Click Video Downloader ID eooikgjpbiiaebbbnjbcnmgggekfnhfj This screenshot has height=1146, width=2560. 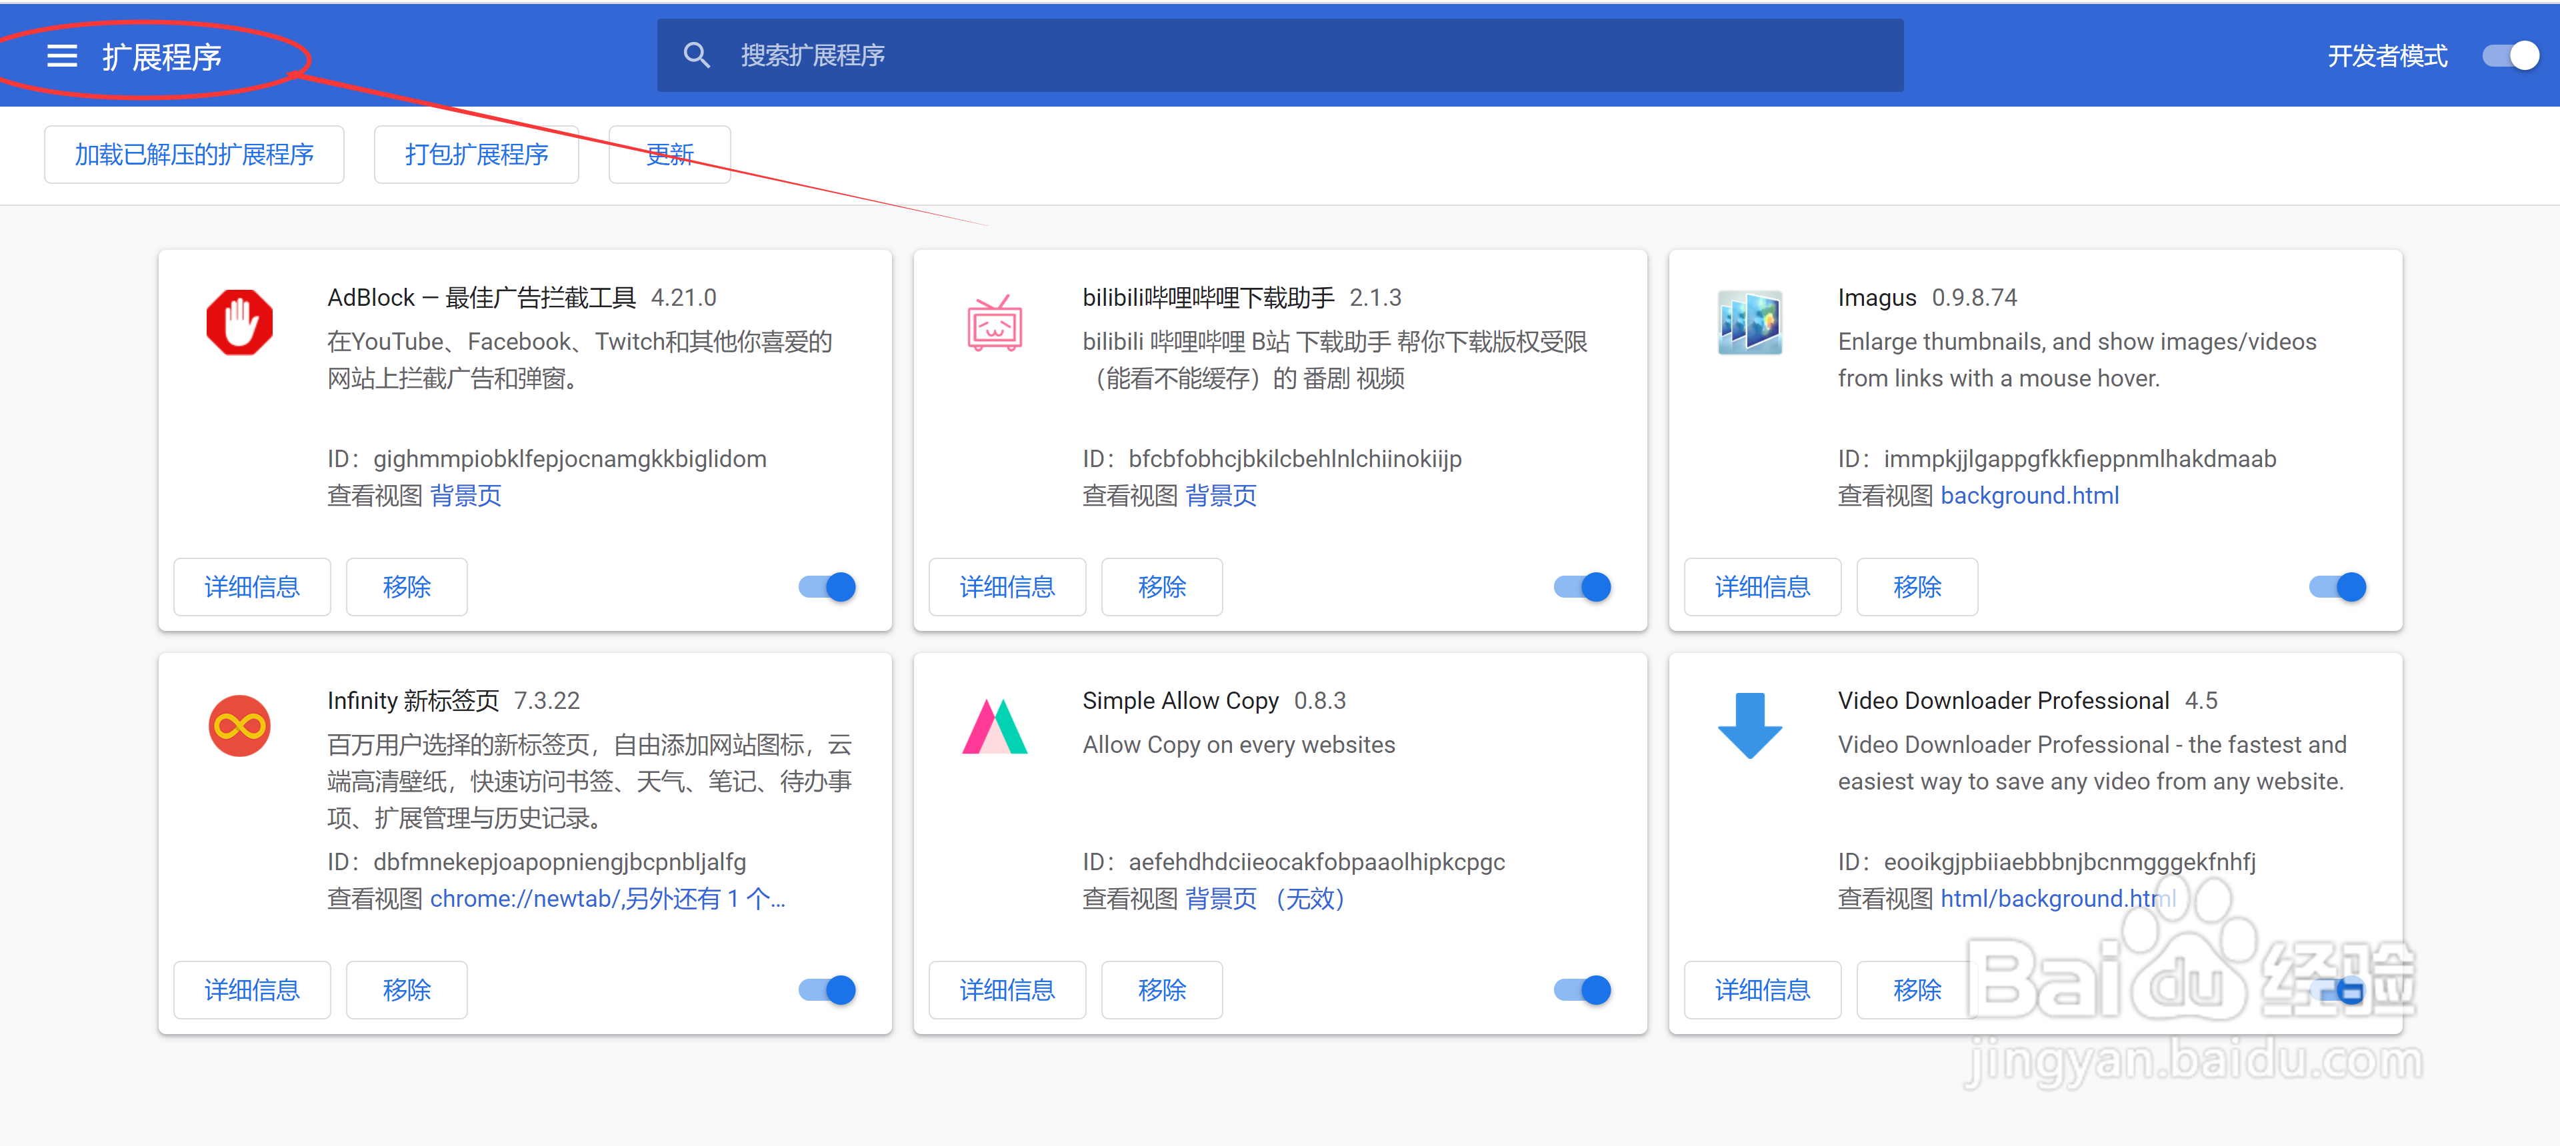[2069, 862]
